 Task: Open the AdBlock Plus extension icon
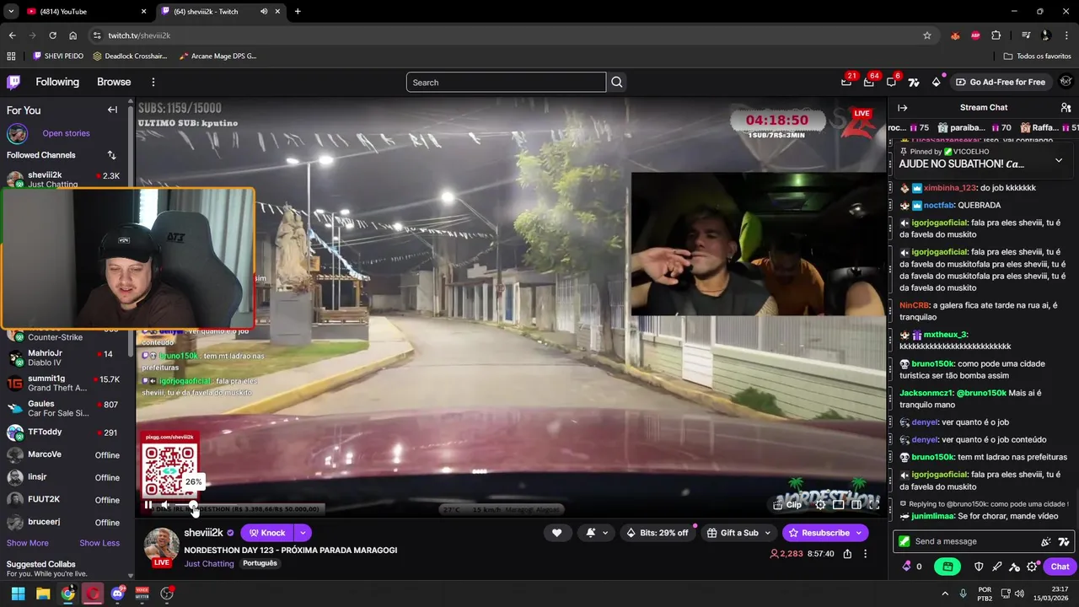click(x=975, y=35)
